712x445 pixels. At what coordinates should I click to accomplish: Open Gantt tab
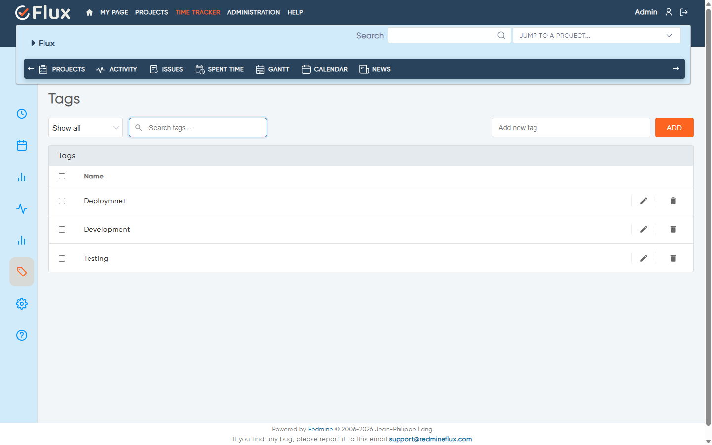point(272,69)
